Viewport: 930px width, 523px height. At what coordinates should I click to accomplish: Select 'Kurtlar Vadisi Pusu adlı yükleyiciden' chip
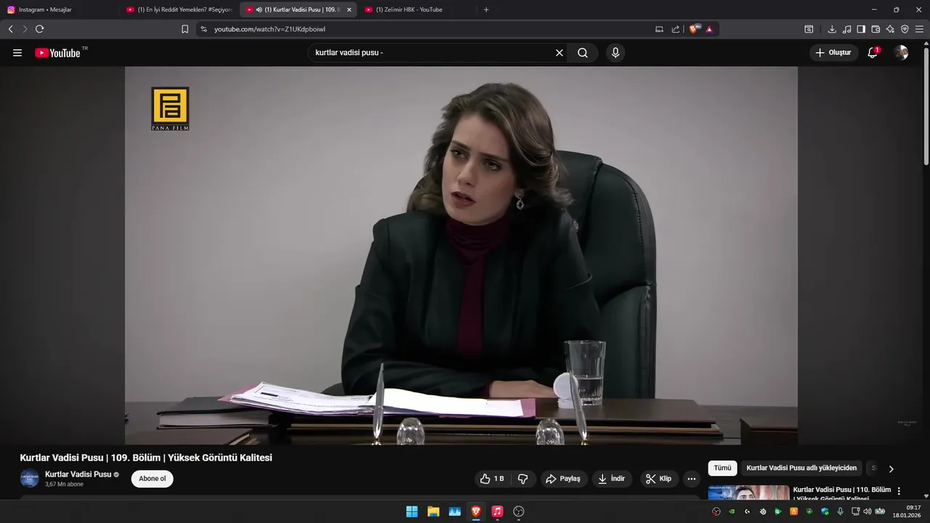801,469
